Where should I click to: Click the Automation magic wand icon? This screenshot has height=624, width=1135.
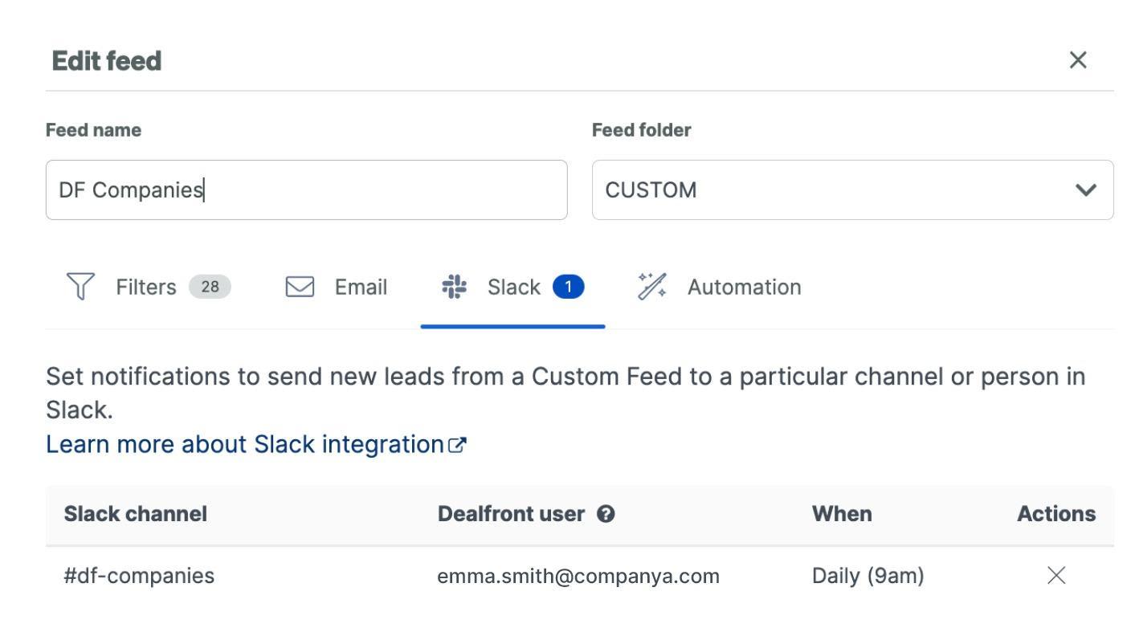652,287
